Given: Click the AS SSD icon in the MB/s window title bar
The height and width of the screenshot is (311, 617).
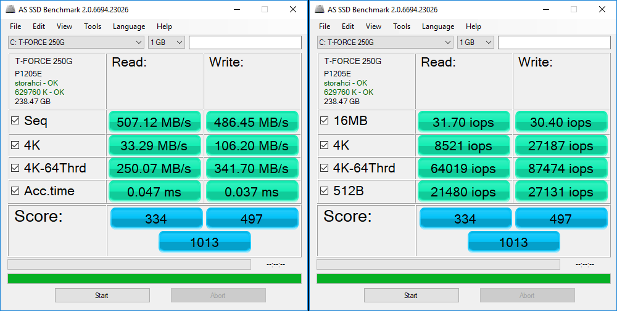Looking at the screenshot, I should pyautogui.click(x=9, y=9).
